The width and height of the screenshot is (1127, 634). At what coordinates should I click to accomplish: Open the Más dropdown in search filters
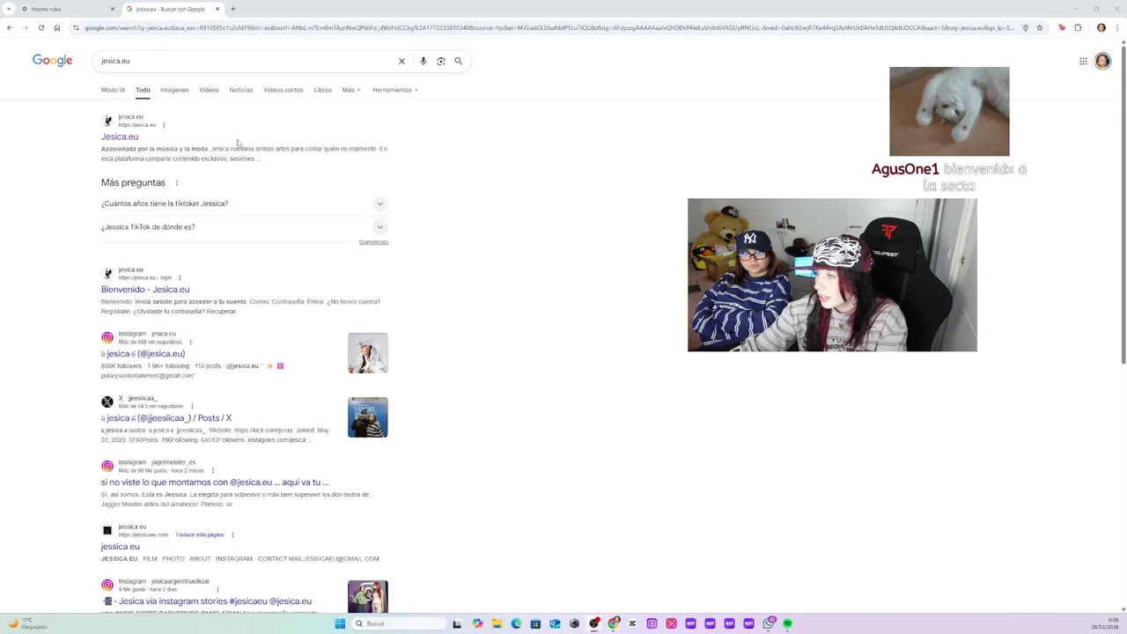pyautogui.click(x=350, y=90)
